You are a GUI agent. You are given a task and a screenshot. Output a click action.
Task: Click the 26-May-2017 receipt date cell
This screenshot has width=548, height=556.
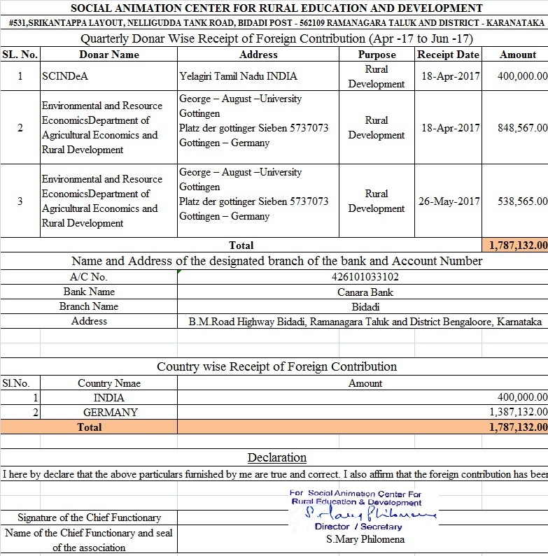[448, 201]
